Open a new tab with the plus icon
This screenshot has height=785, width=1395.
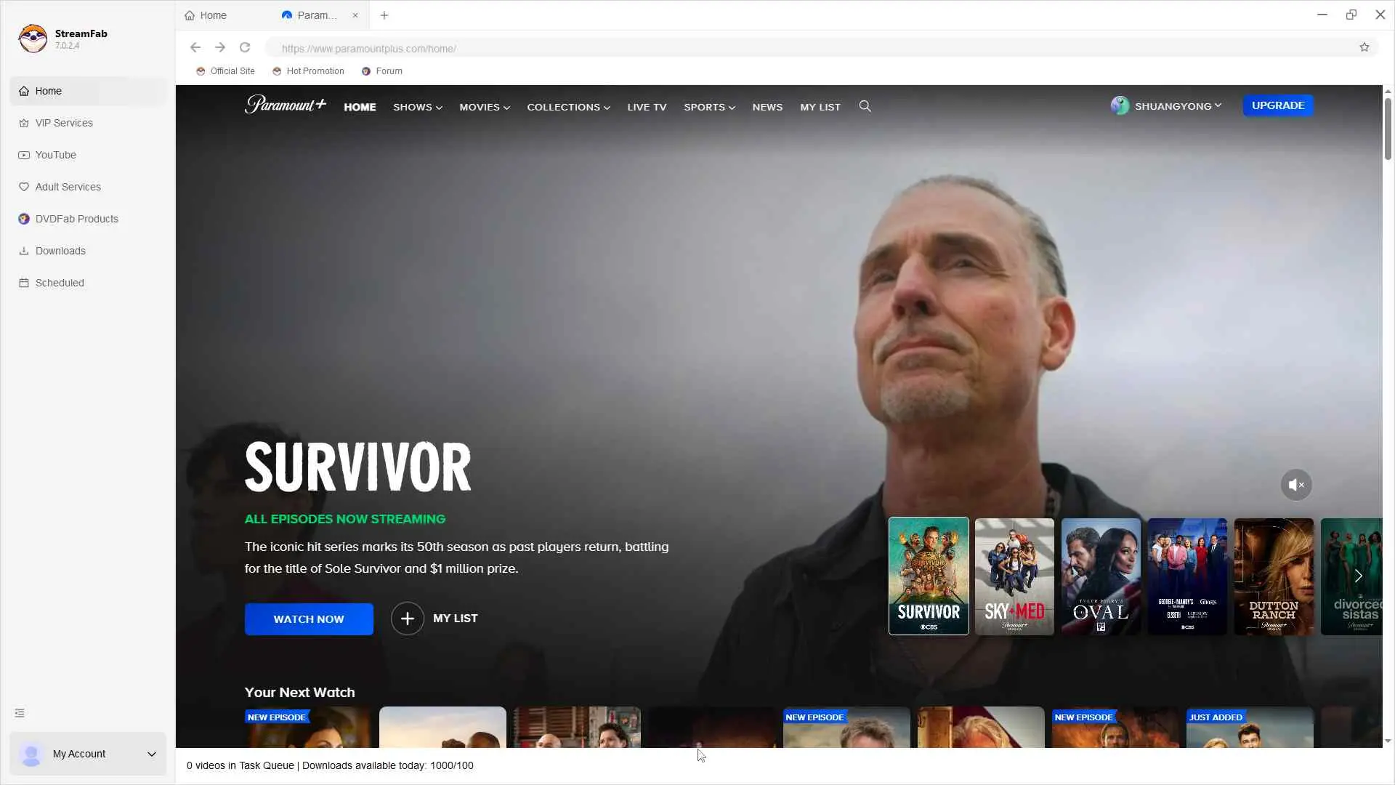384,15
